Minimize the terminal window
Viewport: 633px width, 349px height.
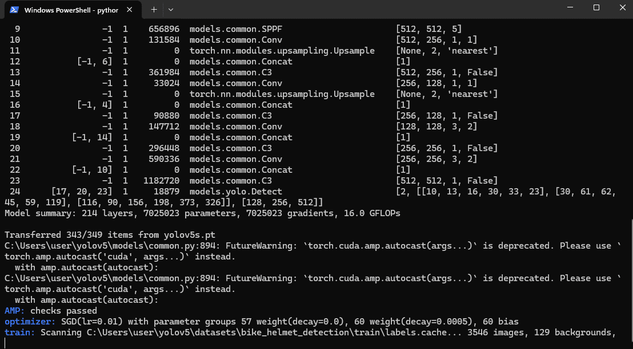(x=570, y=7)
